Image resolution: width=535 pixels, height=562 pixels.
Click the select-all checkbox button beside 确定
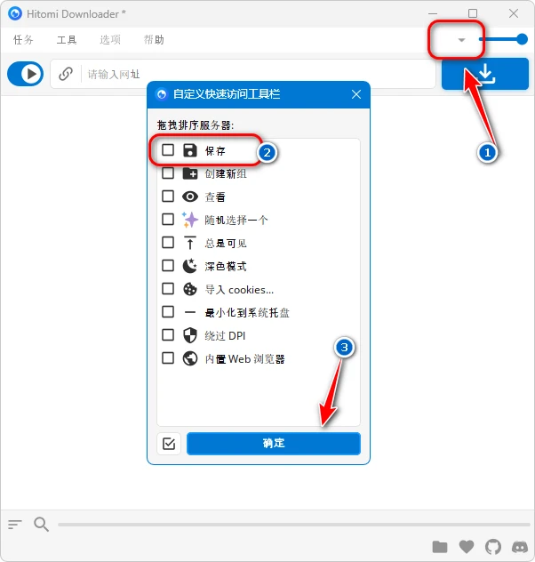(x=169, y=444)
